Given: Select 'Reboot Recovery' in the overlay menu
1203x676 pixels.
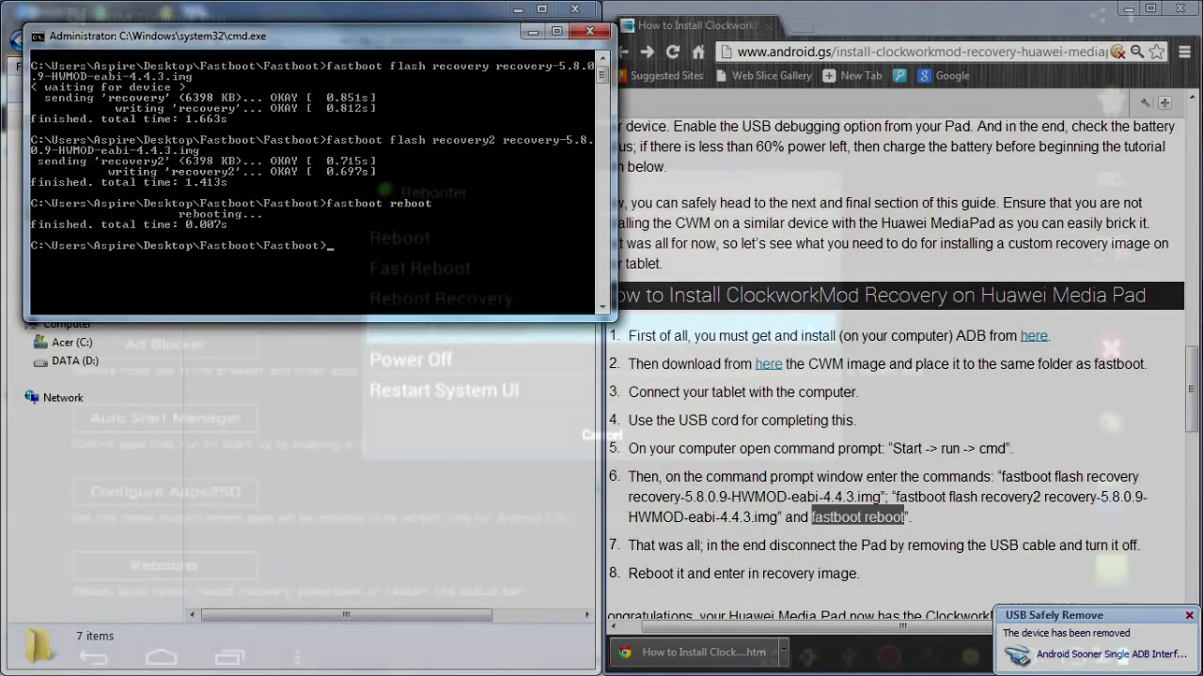Looking at the screenshot, I should click(441, 299).
